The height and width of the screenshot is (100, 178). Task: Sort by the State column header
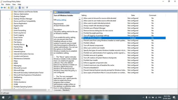(x=133, y=15)
